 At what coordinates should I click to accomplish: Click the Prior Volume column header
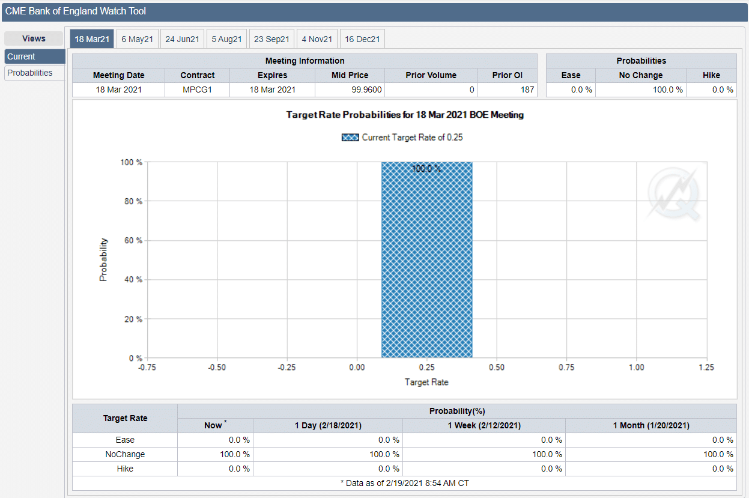point(431,75)
